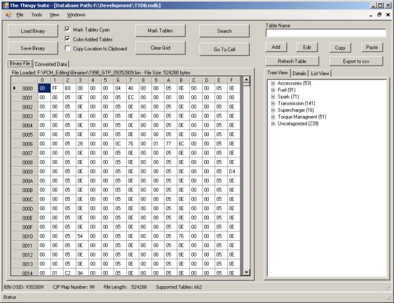Select the 28 cell in row 0006
This screenshot has width=394, height=303.
coord(82,144)
